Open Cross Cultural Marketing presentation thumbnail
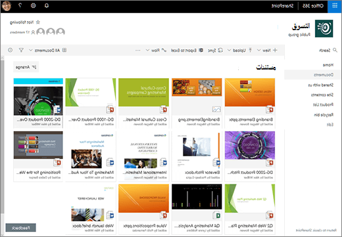Viewport: 342px width, 237px height. coord(143,93)
